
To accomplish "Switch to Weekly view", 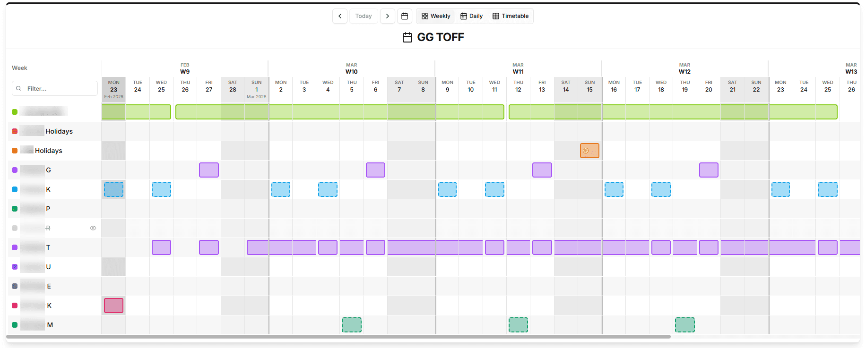I will point(436,16).
